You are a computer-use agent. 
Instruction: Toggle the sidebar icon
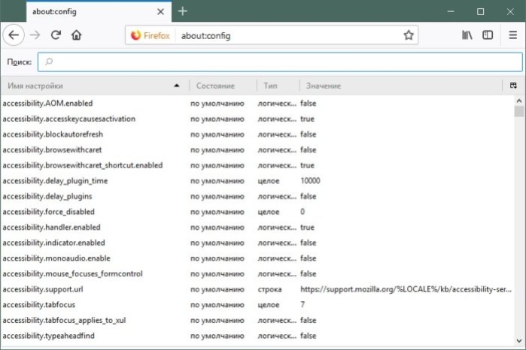[x=488, y=35]
